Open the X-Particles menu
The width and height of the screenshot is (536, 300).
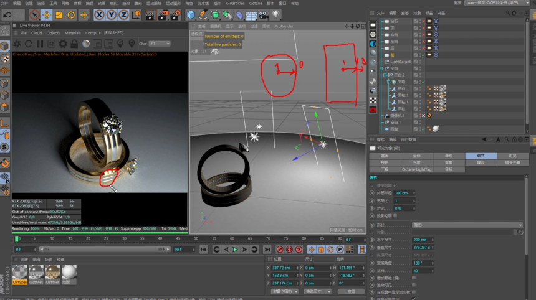pyautogui.click(x=235, y=3)
